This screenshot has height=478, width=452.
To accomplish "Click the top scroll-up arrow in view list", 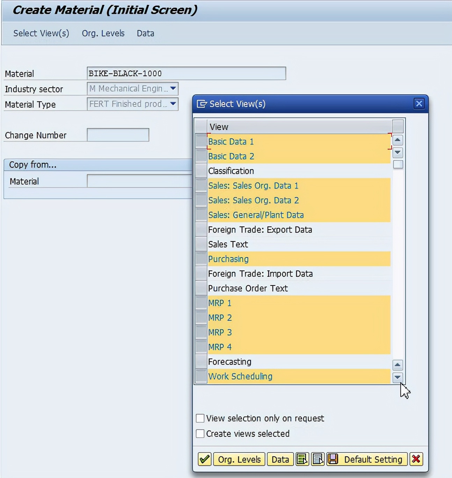I will pyautogui.click(x=398, y=140).
